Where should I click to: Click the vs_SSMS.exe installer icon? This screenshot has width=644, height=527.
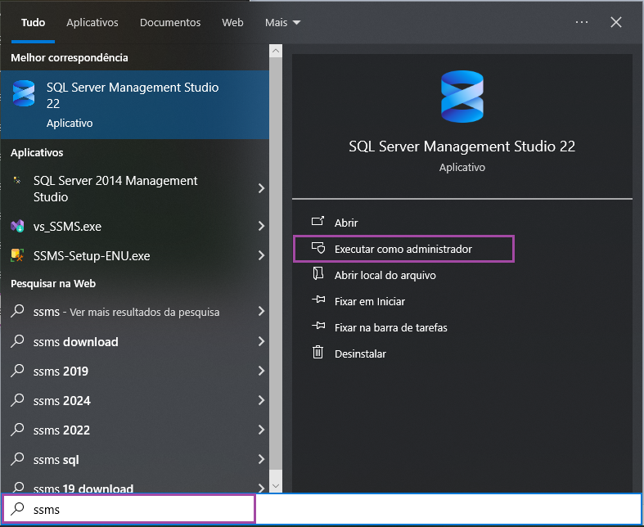(17, 227)
